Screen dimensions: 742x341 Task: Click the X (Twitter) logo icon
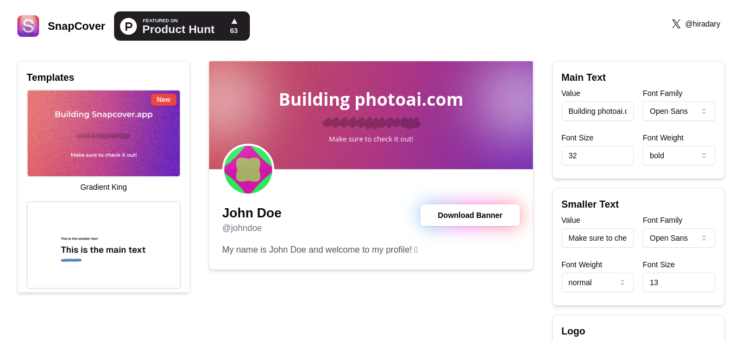click(676, 24)
